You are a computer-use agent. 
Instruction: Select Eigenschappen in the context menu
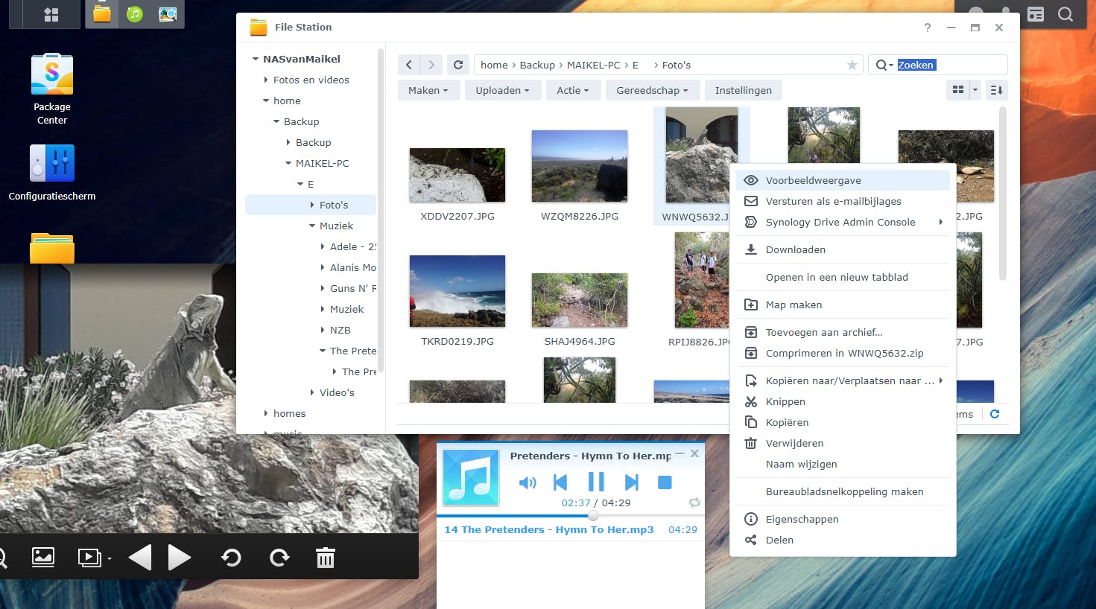pos(802,519)
